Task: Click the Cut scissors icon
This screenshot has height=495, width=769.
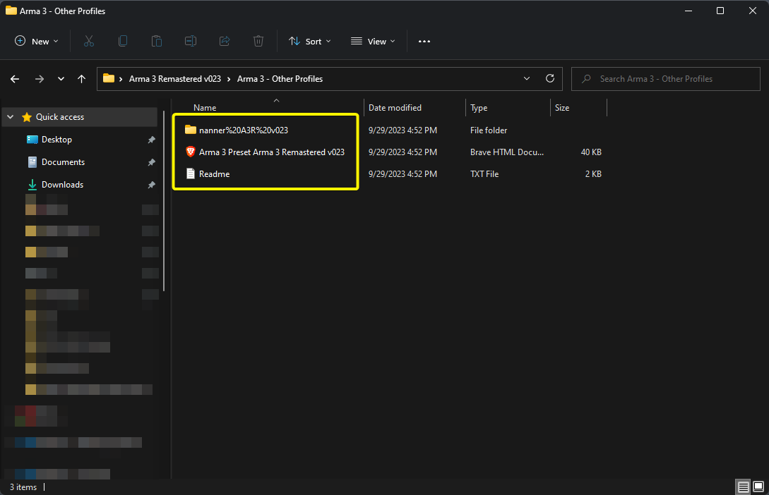Action: pyautogui.click(x=89, y=41)
